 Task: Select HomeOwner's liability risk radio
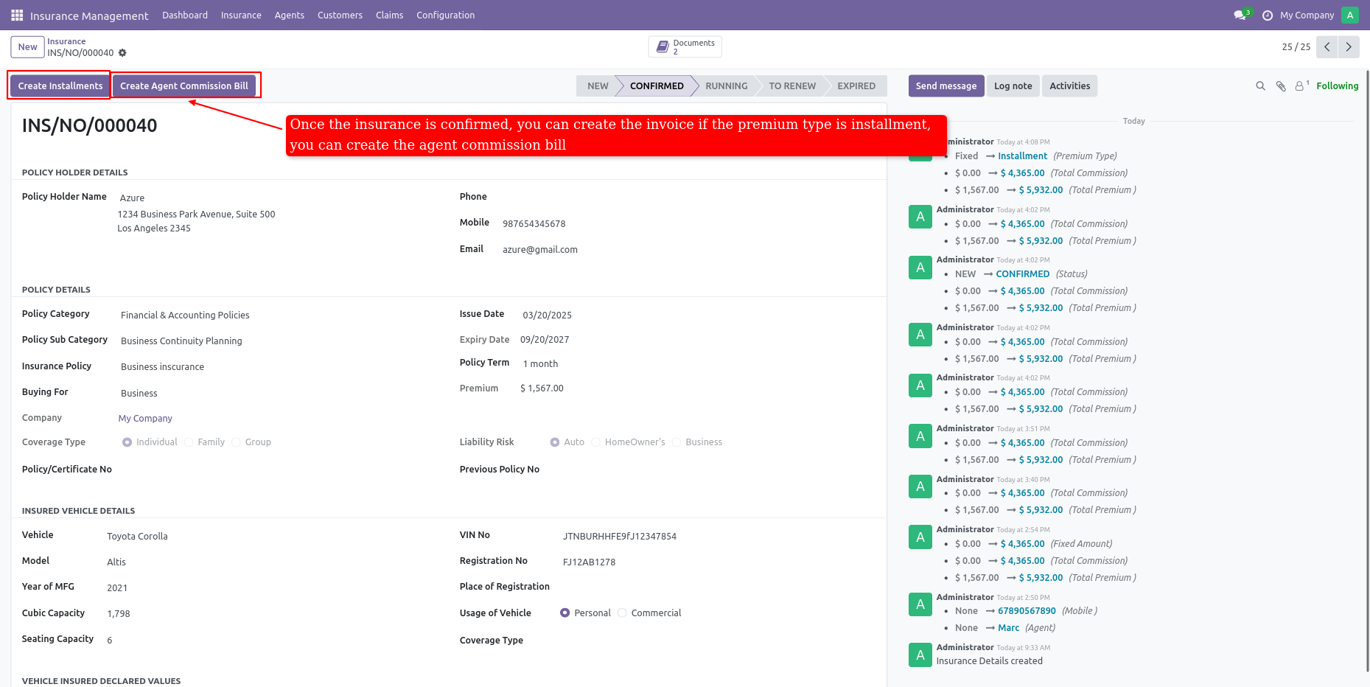pos(595,442)
